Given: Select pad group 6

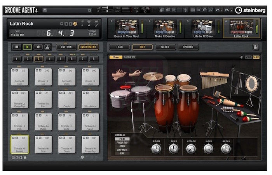Looking at the screenshot, I should click(x=71, y=59).
